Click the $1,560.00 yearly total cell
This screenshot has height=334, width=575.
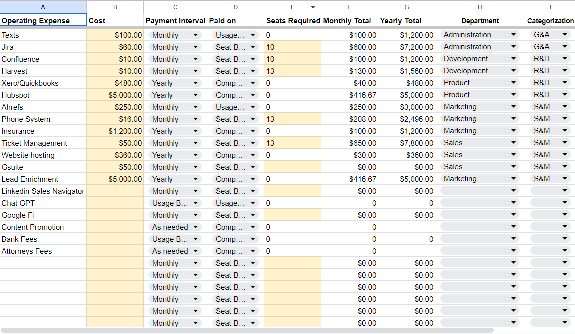coord(406,71)
